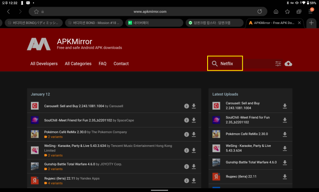The height and width of the screenshot is (192, 319).
Task: Switch to the 네이버페이 tab
Action: pyautogui.click(x=154, y=23)
